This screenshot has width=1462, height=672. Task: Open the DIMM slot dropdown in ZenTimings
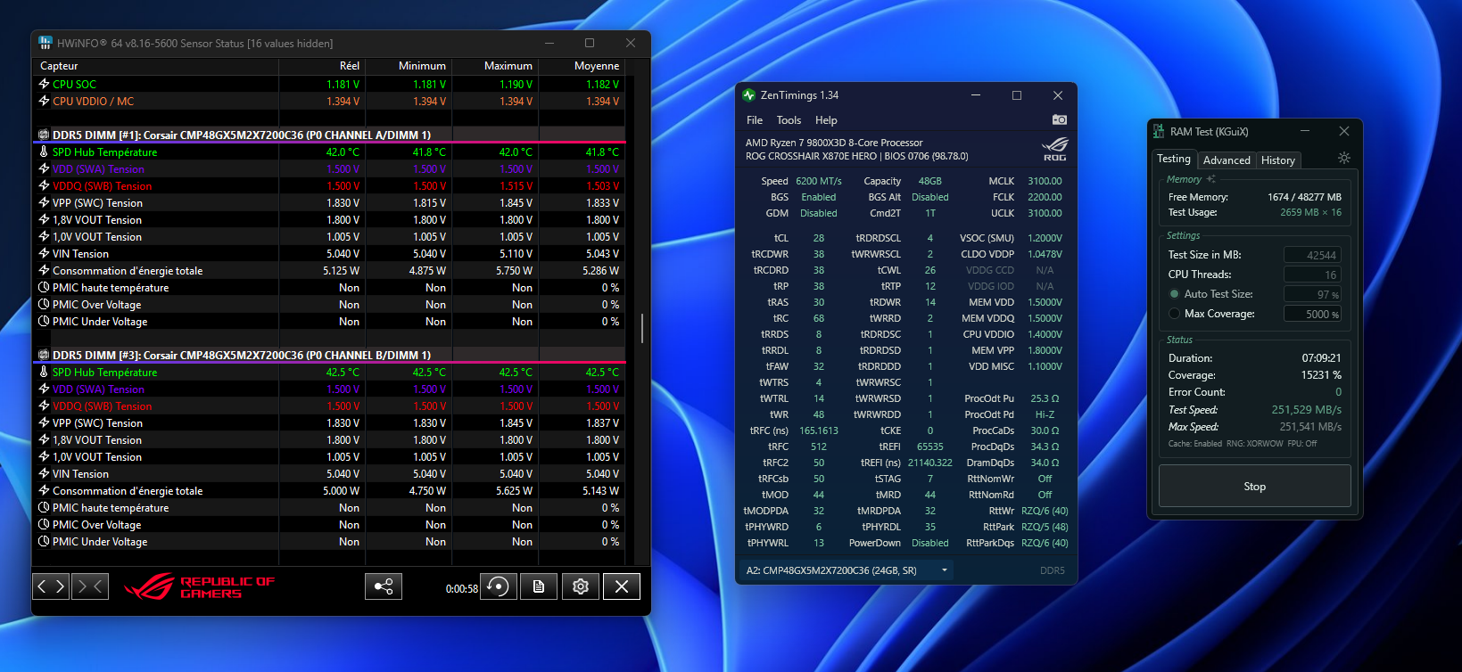pos(847,570)
